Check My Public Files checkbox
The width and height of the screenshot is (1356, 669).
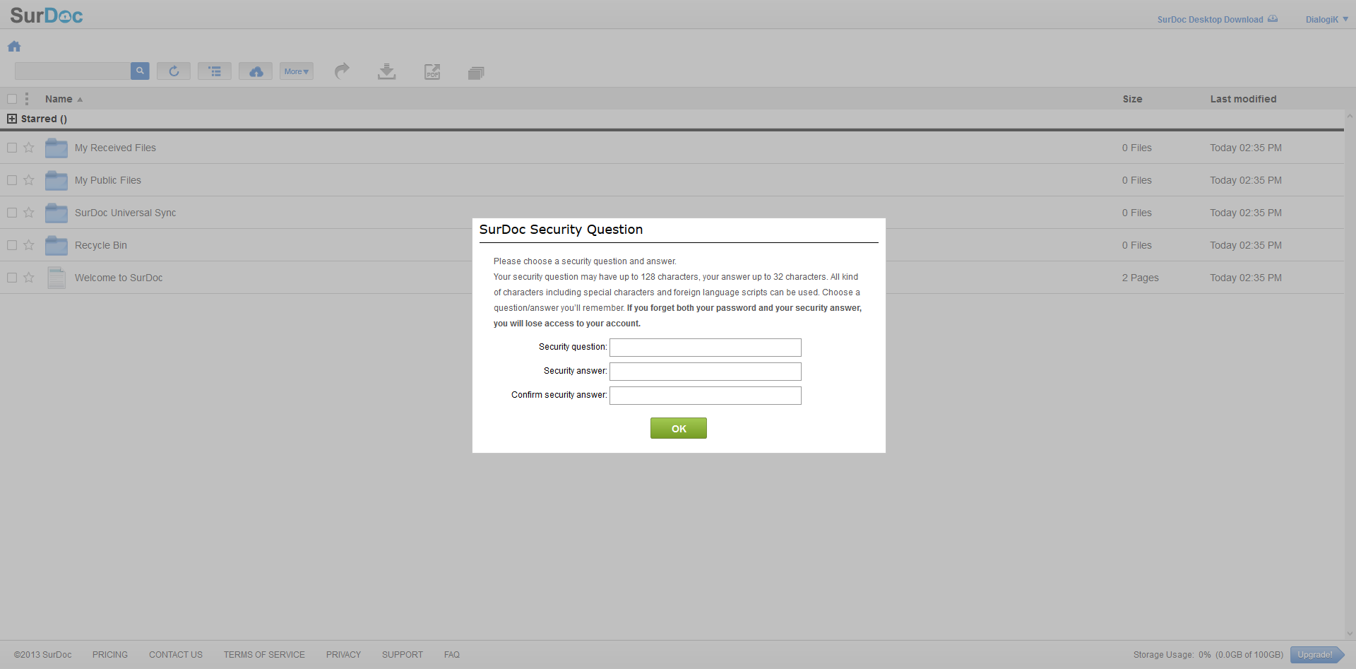click(x=12, y=180)
